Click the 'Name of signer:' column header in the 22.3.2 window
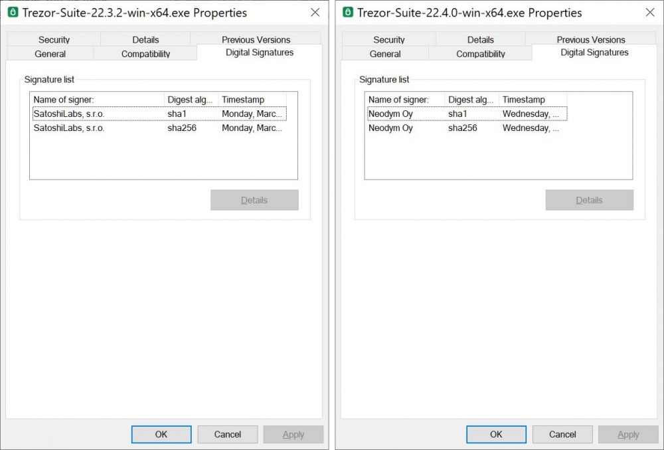This screenshot has width=664, height=450. pos(98,100)
